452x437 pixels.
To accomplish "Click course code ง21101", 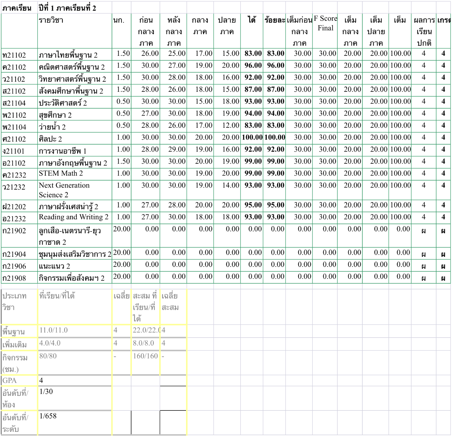I will pyautogui.click(x=19, y=150).
